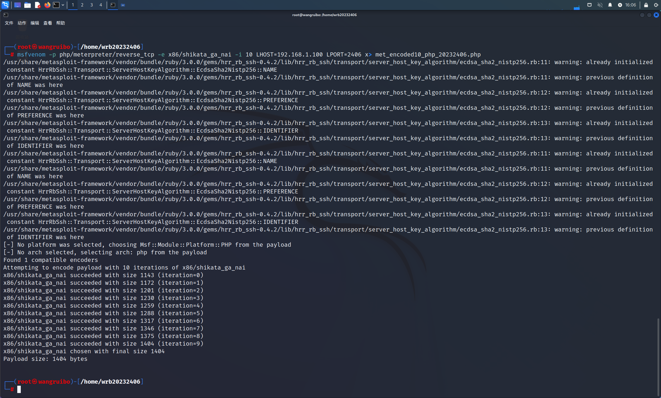This screenshot has height=398, width=661.
Task: Launch the text editor from panel
Action: pyautogui.click(x=37, y=5)
